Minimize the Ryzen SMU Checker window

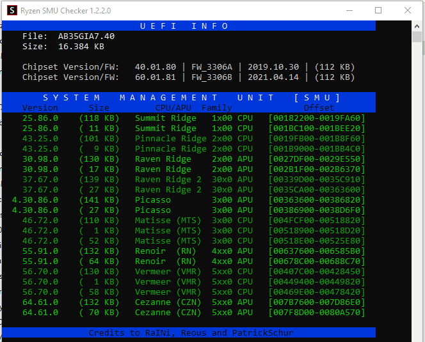pyautogui.click(x=349, y=11)
